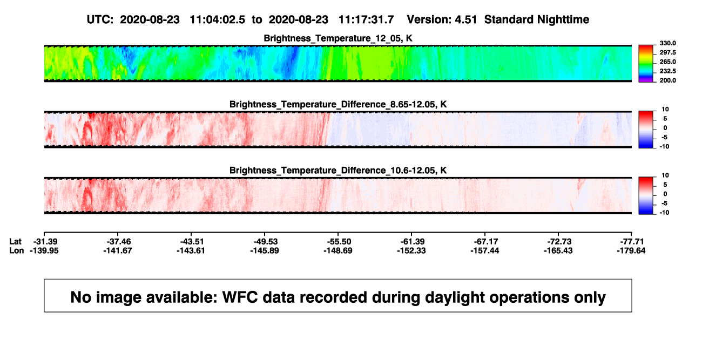Click longitude value -148.69
The width and height of the screenshot is (702, 360).
[338, 250]
